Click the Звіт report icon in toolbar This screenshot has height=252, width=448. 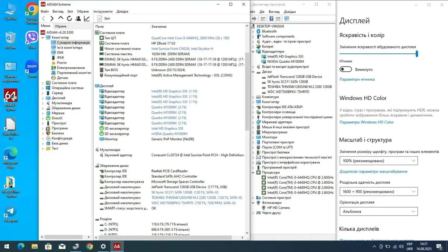tap(100, 18)
